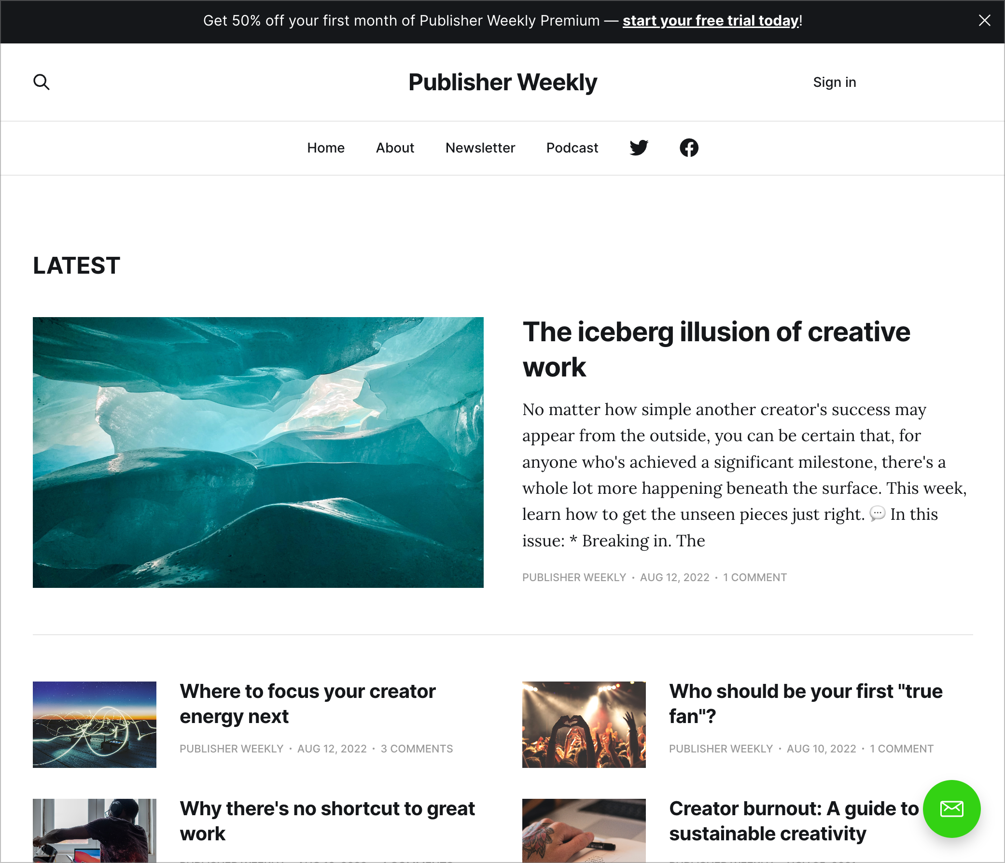Visit the Twitter bird icon link

[639, 148]
